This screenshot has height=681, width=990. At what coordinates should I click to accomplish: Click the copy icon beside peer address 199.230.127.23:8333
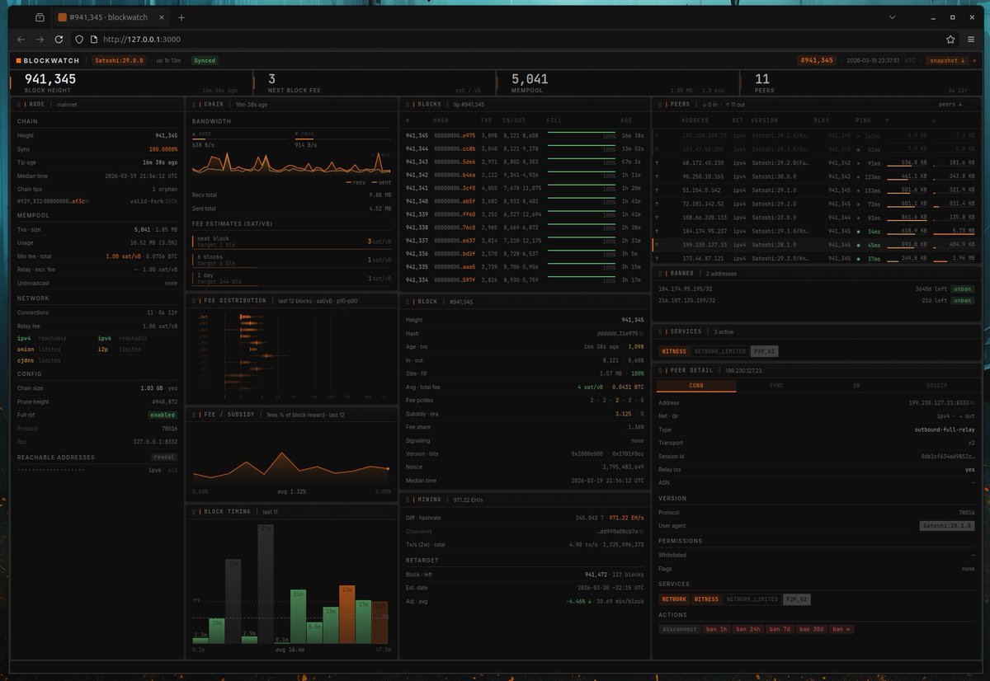pos(973,402)
